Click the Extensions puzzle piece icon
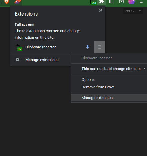The width and height of the screenshot is (147, 156). coord(102,2)
